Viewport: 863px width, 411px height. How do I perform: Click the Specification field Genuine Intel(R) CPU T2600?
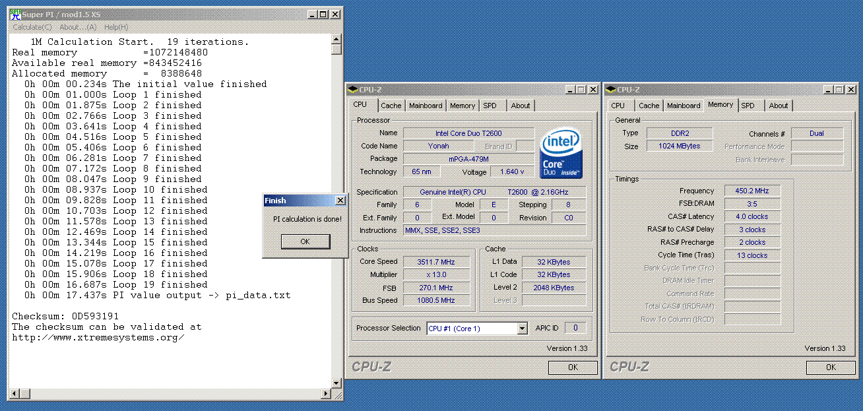coord(494,192)
